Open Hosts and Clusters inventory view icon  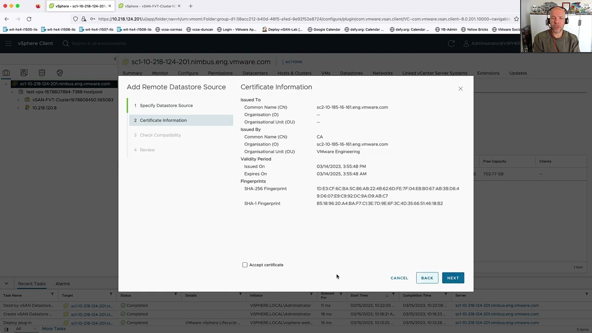(x=6, y=73)
